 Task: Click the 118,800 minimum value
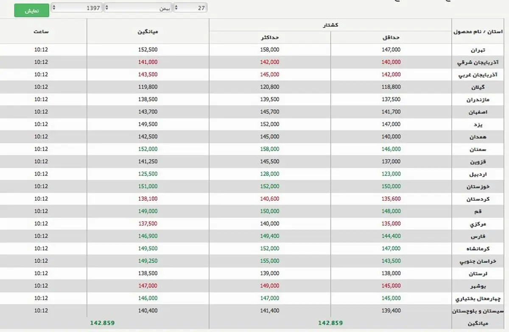coord(391,87)
